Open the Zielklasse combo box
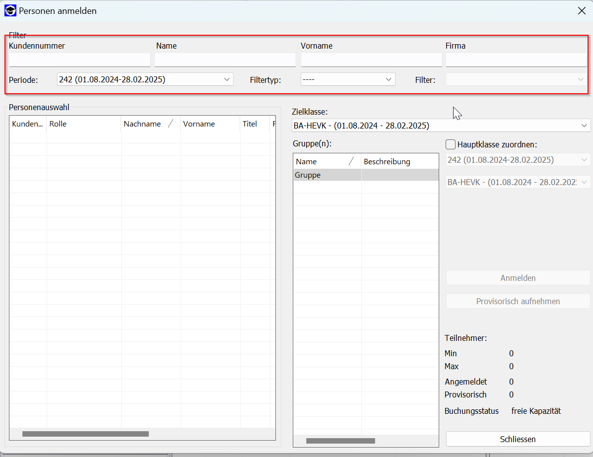The image size is (593, 457). [441, 126]
